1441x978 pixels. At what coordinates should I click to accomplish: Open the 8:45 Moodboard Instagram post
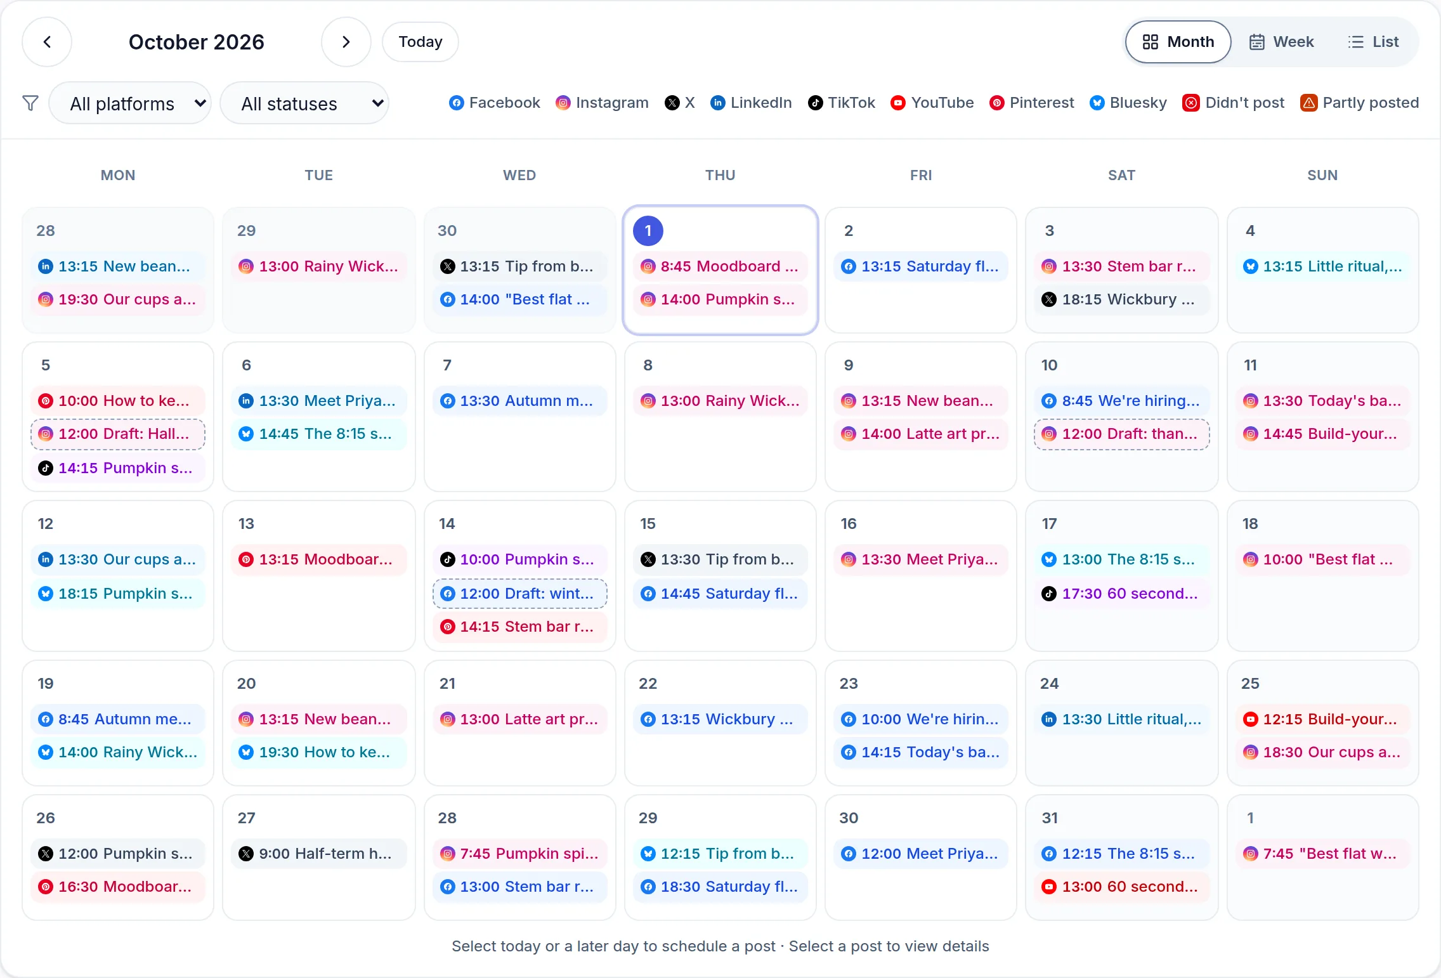pyautogui.click(x=720, y=266)
